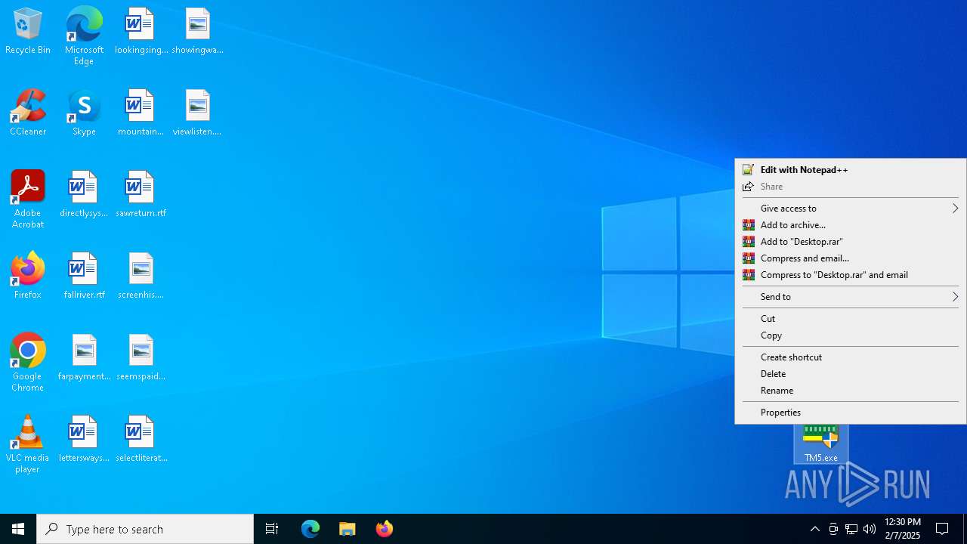Choose Compress to "Desktop.rar" and email
This screenshot has width=967, height=544.
pyautogui.click(x=851, y=275)
